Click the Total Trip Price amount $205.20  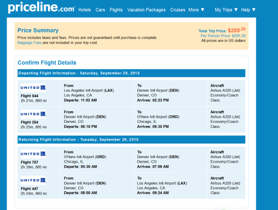click(x=237, y=30)
